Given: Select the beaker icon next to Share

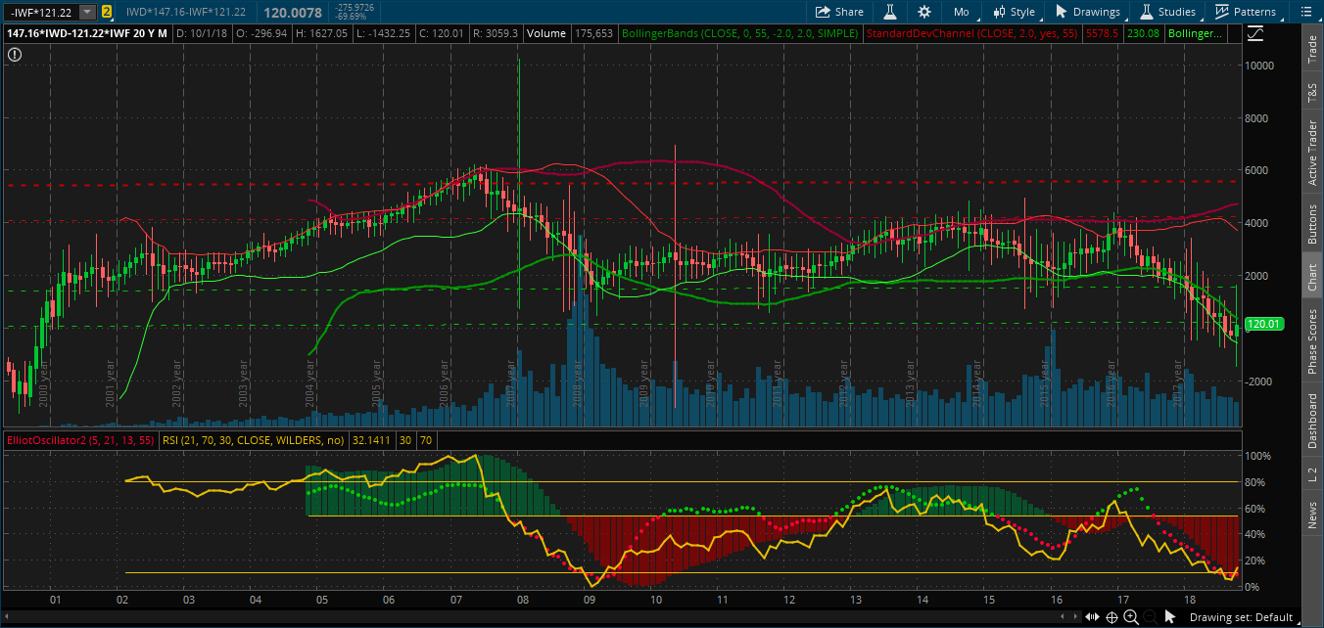Looking at the screenshot, I should pos(888,12).
